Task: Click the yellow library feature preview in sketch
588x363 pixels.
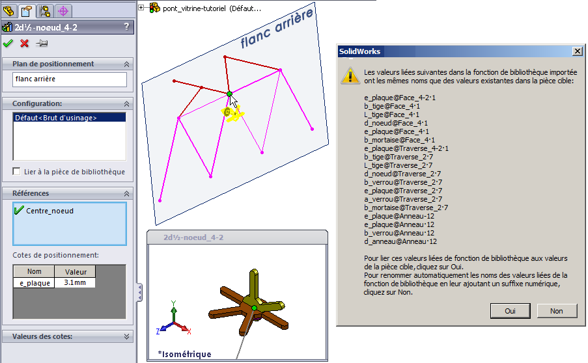Action: tap(232, 114)
